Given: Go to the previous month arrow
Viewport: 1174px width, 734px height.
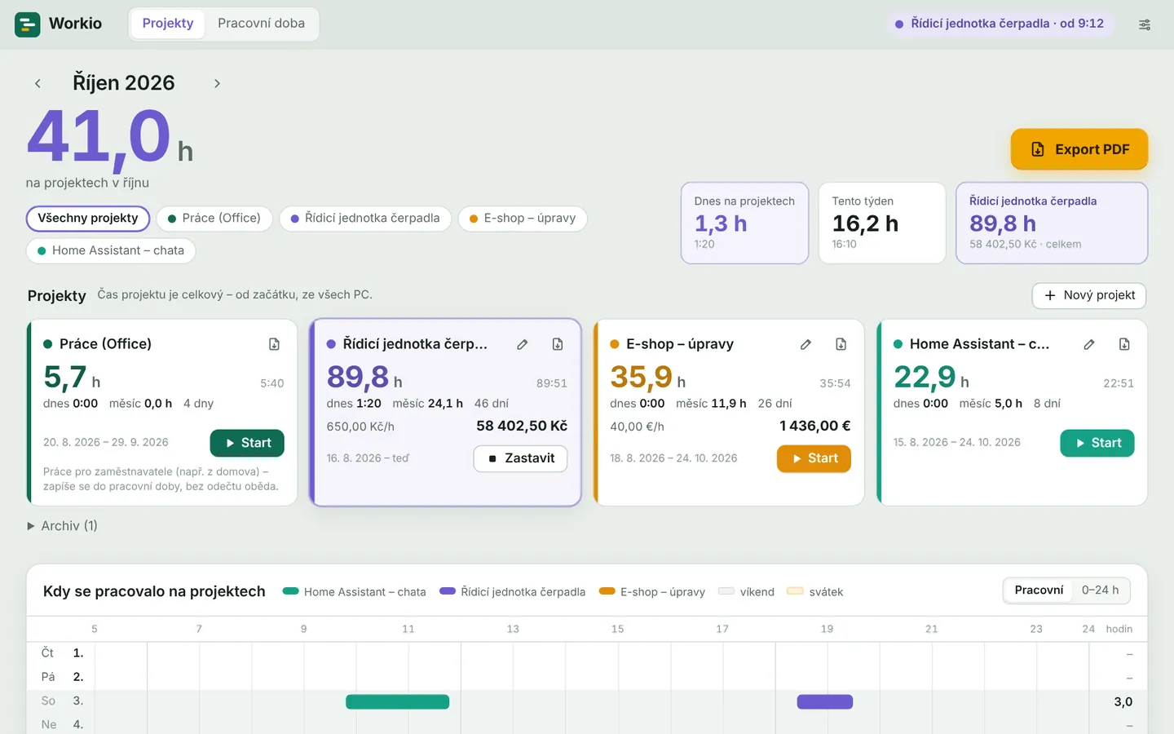Looking at the screenshot, I should pos(38,83).
